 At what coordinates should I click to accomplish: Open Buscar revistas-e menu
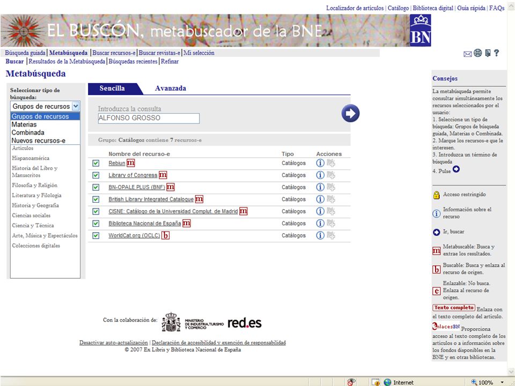[159, 53]
